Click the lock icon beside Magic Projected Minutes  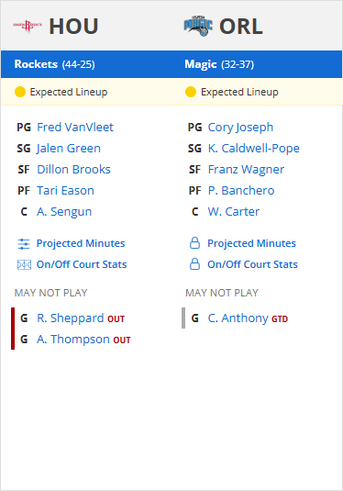[194, 243]
